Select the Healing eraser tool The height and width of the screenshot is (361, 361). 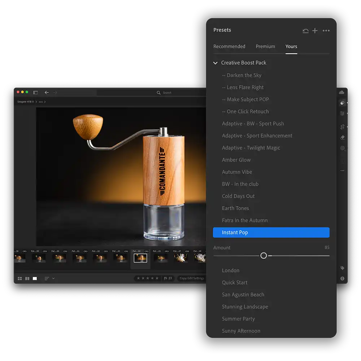(342, 138)
